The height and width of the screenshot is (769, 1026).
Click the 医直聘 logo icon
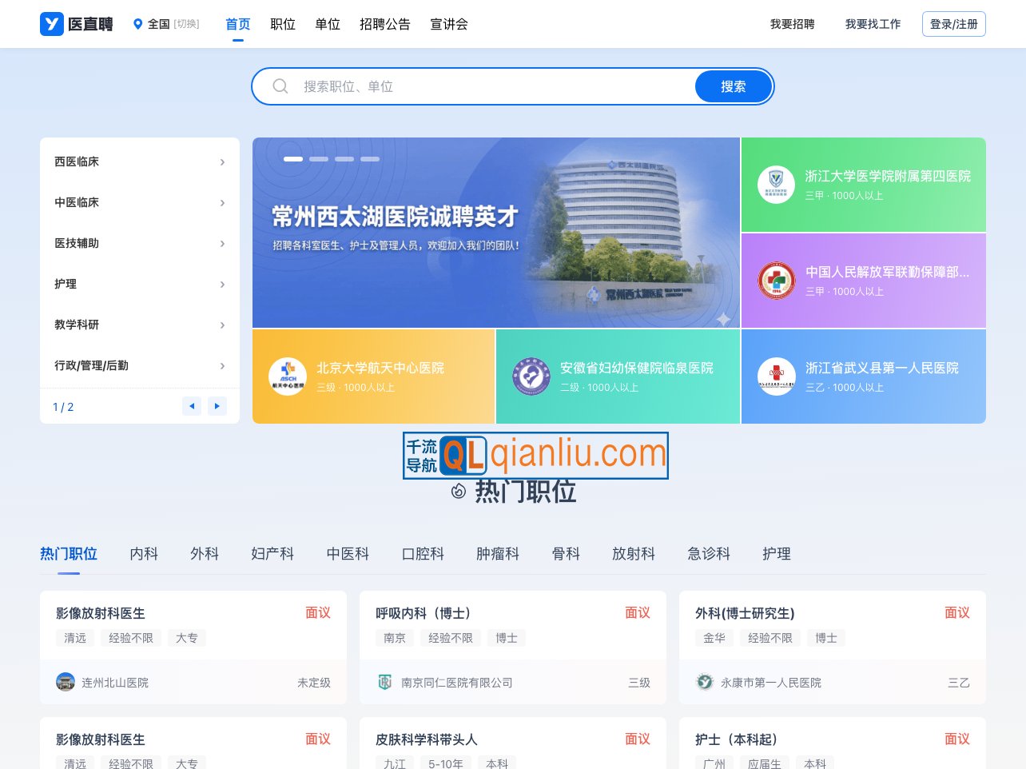[x=51, y=24]
